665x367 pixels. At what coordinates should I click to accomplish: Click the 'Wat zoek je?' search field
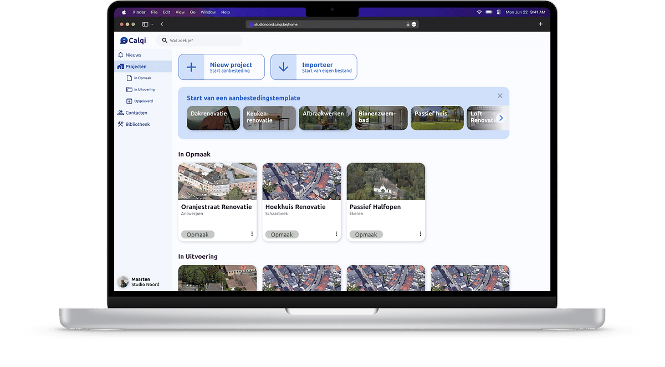click(x=202, y=40)
